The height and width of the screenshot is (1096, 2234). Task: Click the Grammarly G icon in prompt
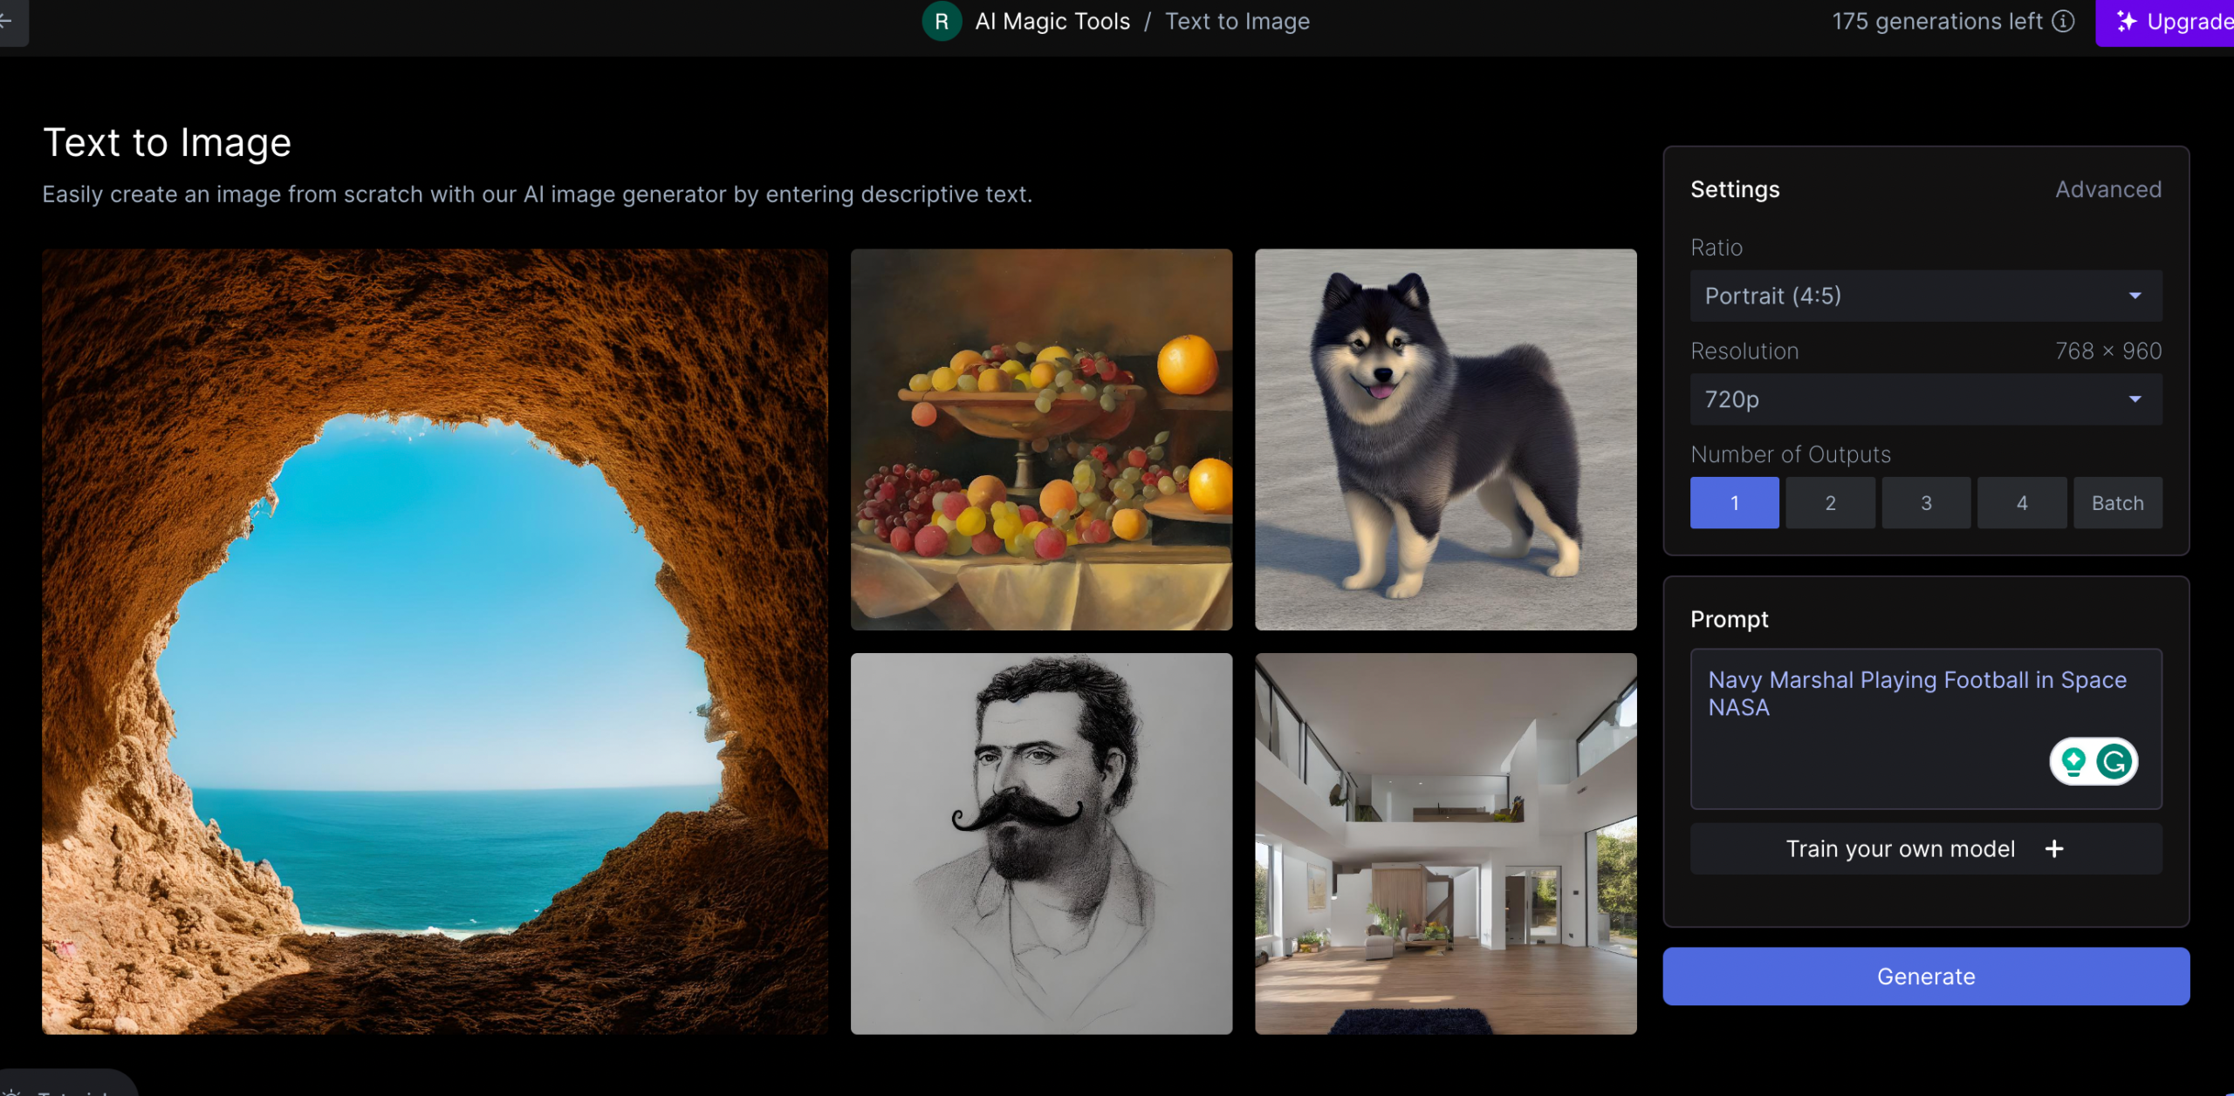coord(2114,762)
